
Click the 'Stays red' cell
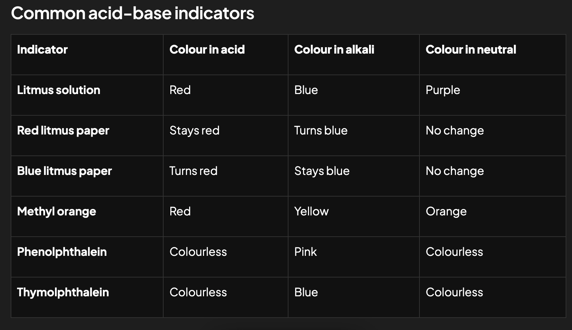click(x=194, y=131)
